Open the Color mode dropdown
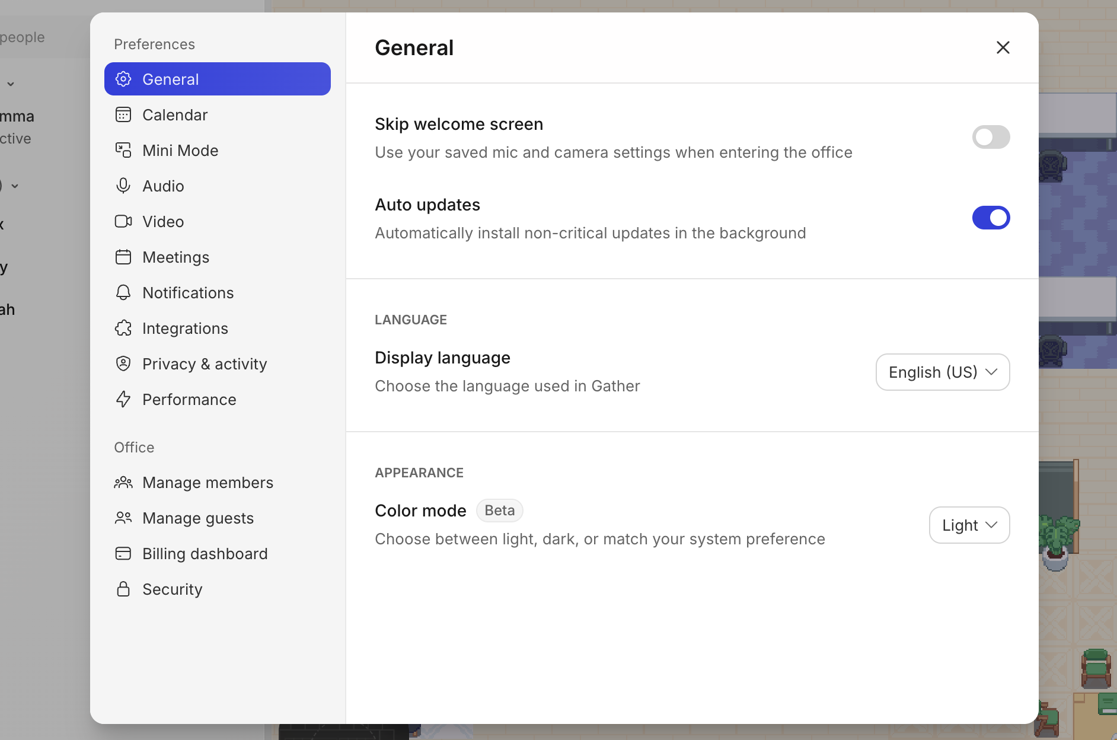The width and height of the screenshot is (1117, 740). [968, 525]
